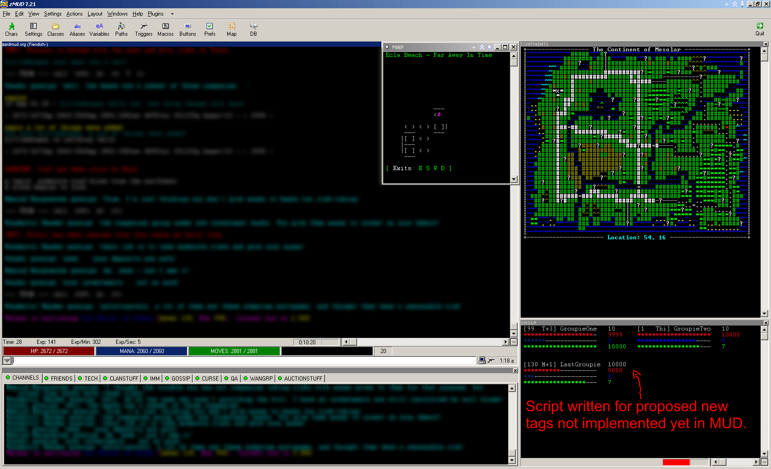Click the trigger gun icon near the clock
Image resolution: width=771 pixels, height=469 pixels.
491,361
